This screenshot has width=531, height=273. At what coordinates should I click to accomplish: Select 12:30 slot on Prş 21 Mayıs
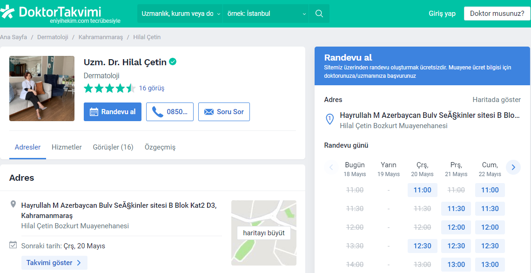pyautogui.click(x=456, y=246)
